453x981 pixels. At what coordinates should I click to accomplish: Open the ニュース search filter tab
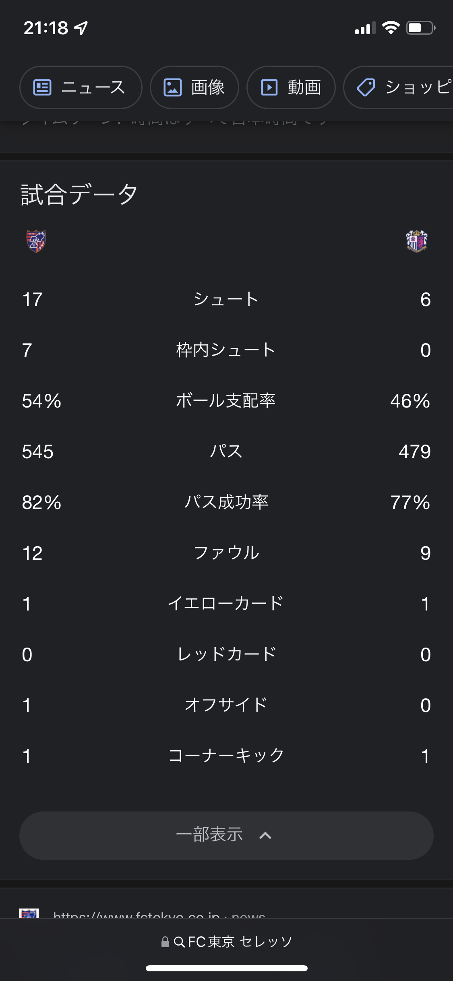tap(81, 87)
